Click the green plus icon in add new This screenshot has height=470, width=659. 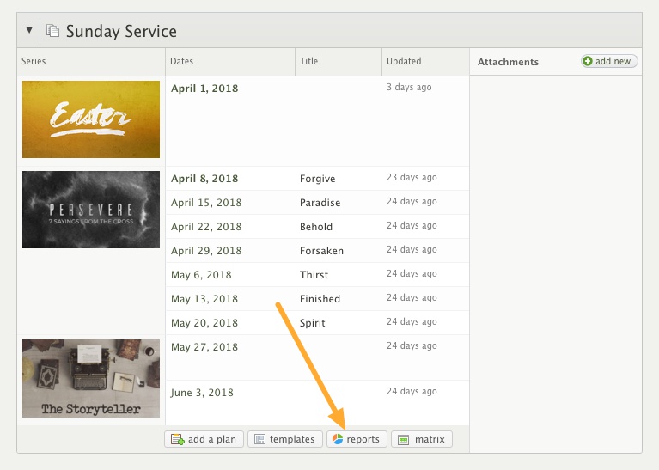[x=588, y=61]
